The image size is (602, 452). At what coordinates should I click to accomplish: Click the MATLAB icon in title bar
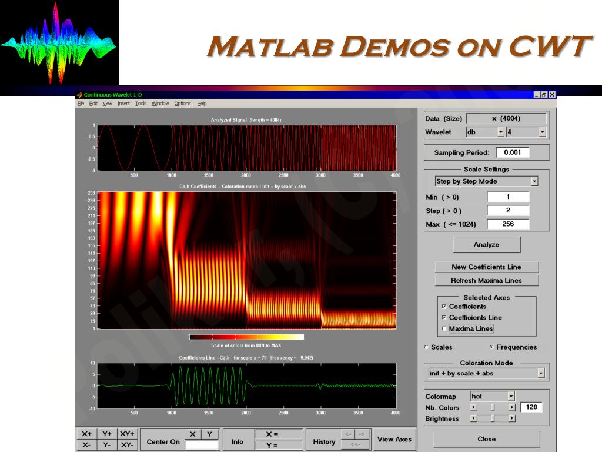point(79,95)
